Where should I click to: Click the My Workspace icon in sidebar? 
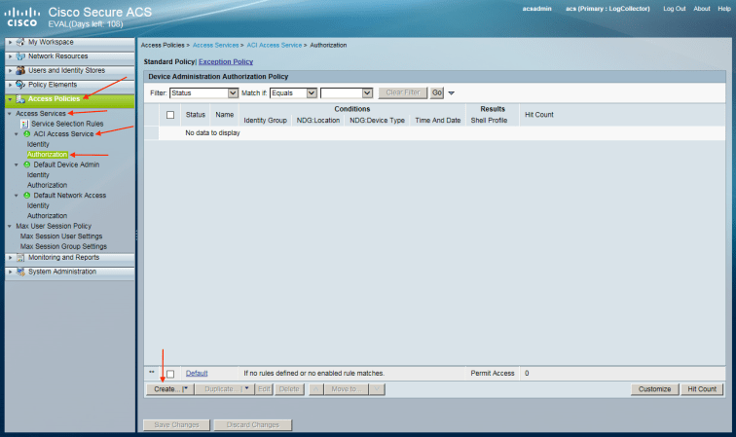[20, 43]
